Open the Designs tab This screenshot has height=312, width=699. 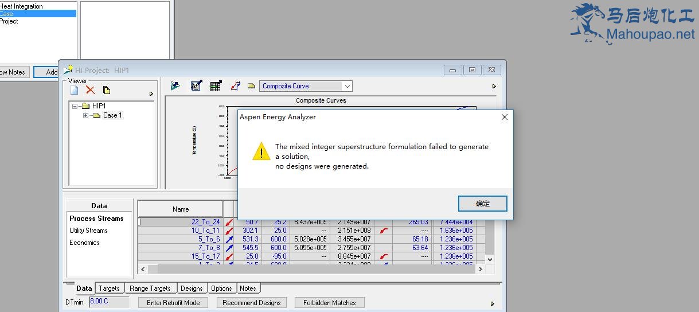192,288
